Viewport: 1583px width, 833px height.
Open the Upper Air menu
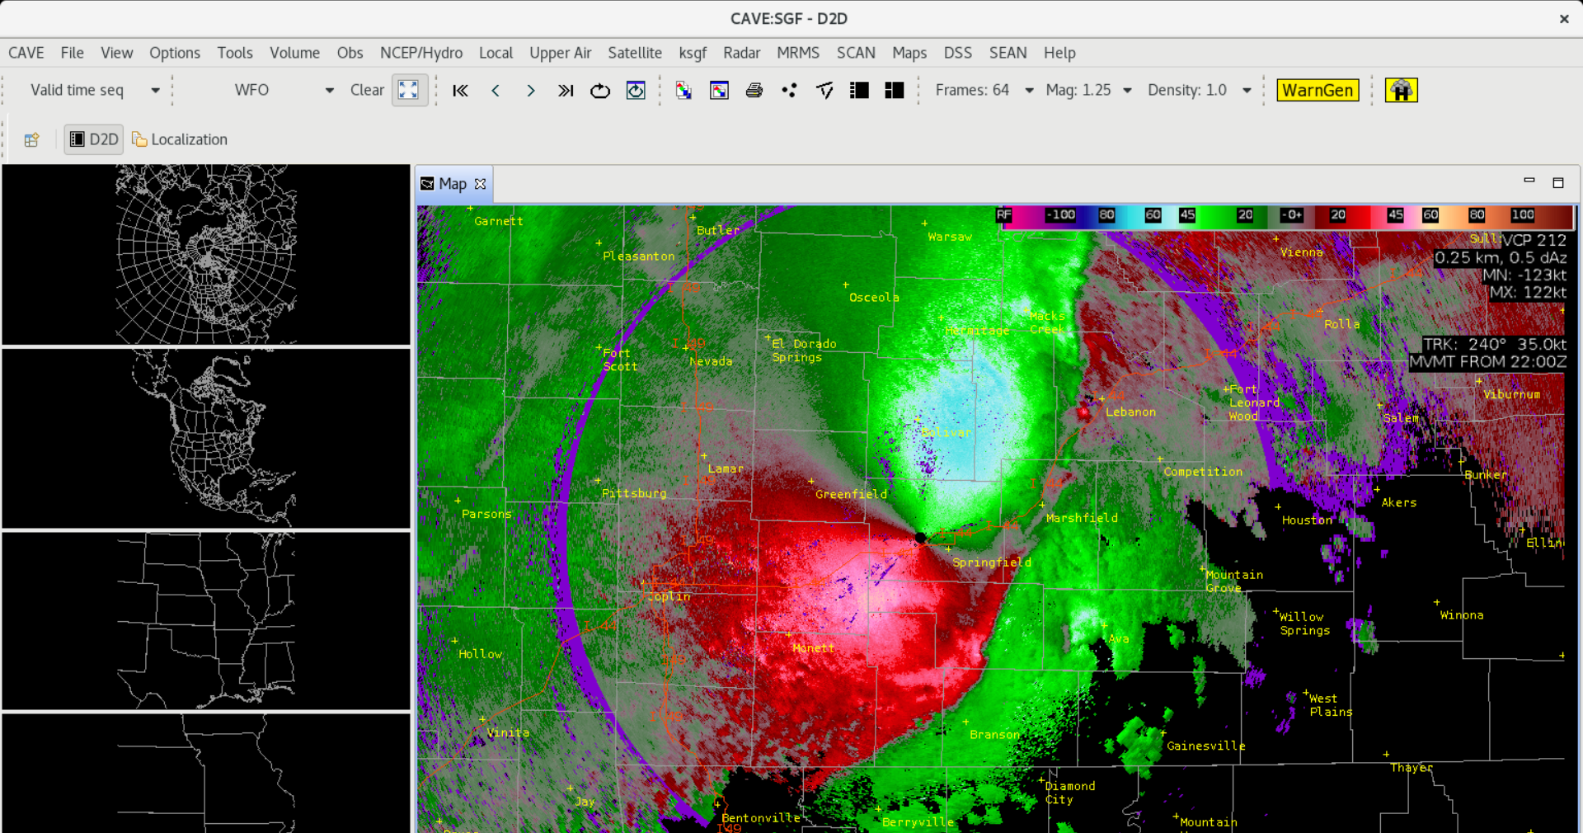pos(561,53)
